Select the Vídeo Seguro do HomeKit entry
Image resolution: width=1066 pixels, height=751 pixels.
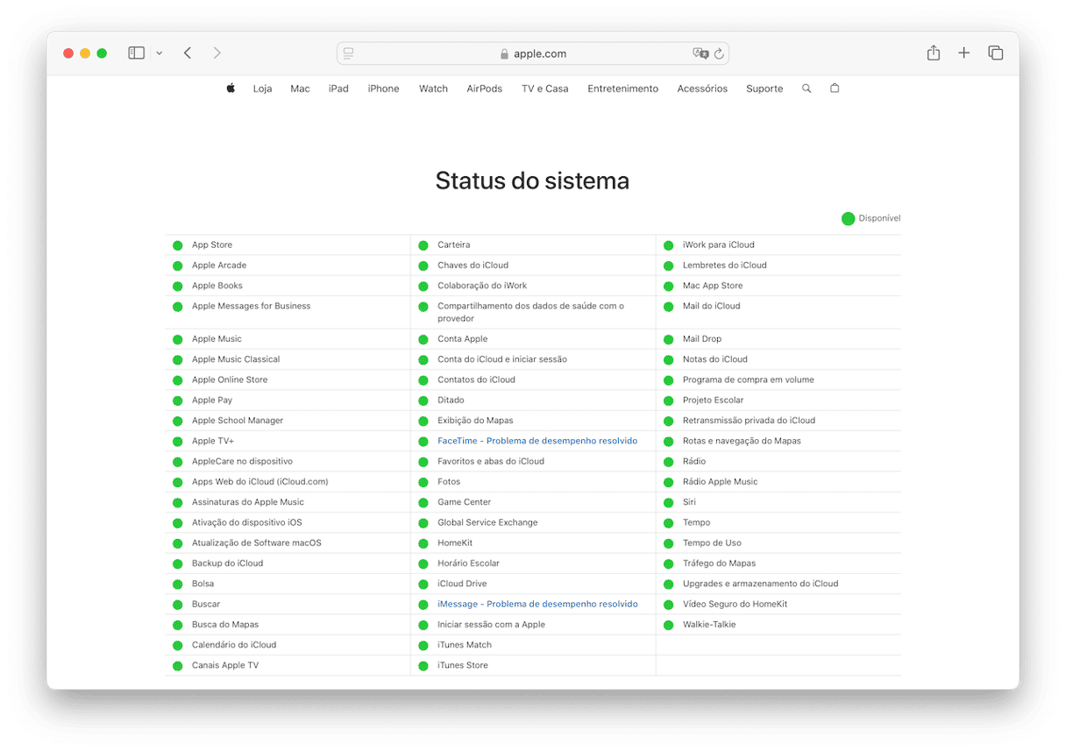pos(736,605)
